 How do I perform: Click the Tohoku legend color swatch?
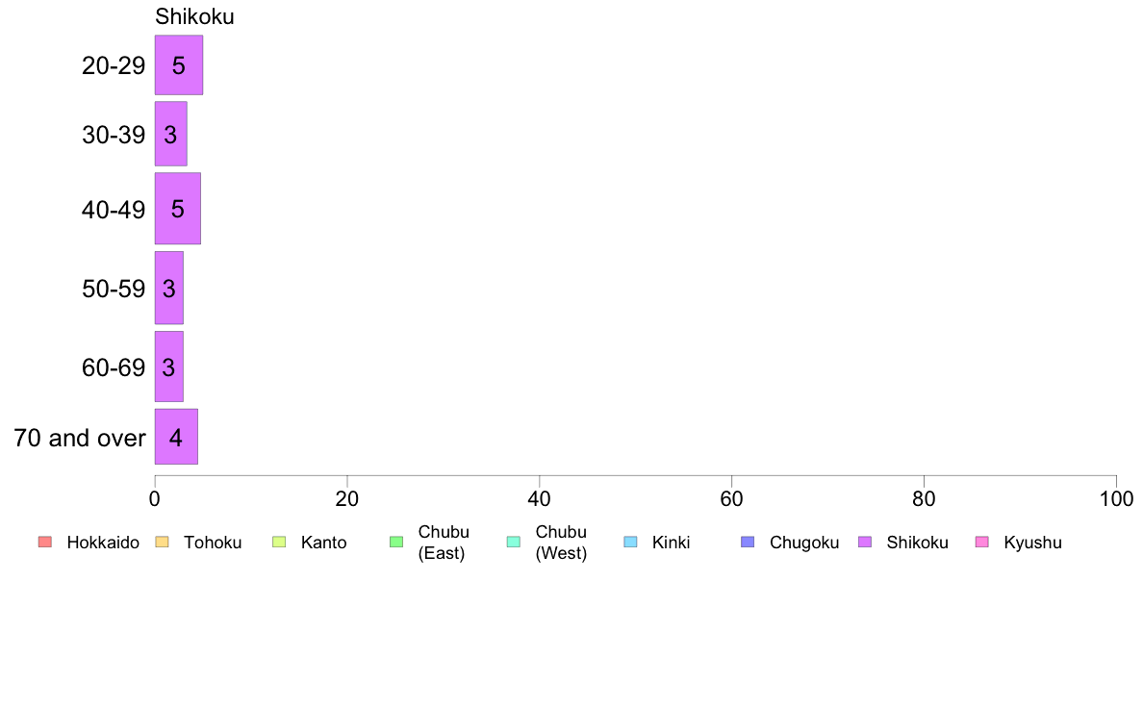point(162,542)
